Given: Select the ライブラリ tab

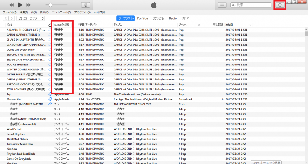Looking at the screenshot, I should (124, 18).
